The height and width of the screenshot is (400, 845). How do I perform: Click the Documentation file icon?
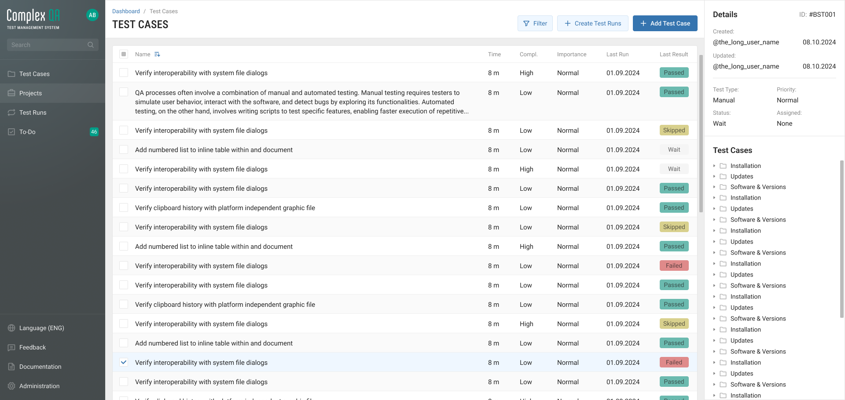(11, 367)
